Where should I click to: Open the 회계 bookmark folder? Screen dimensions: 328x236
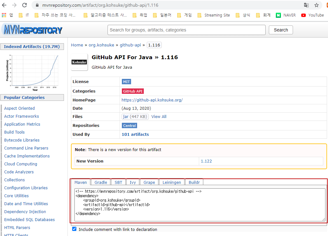click(x=263, y=15)
